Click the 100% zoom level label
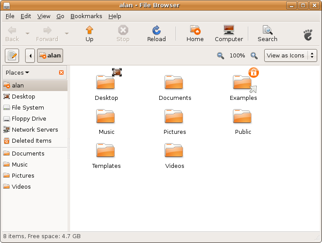Viewport: 322px width, 243px height. [x=237, y=56]
